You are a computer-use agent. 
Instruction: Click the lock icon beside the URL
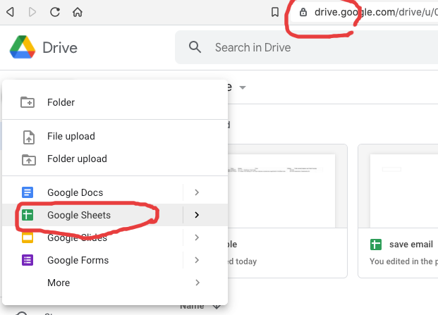303,12
